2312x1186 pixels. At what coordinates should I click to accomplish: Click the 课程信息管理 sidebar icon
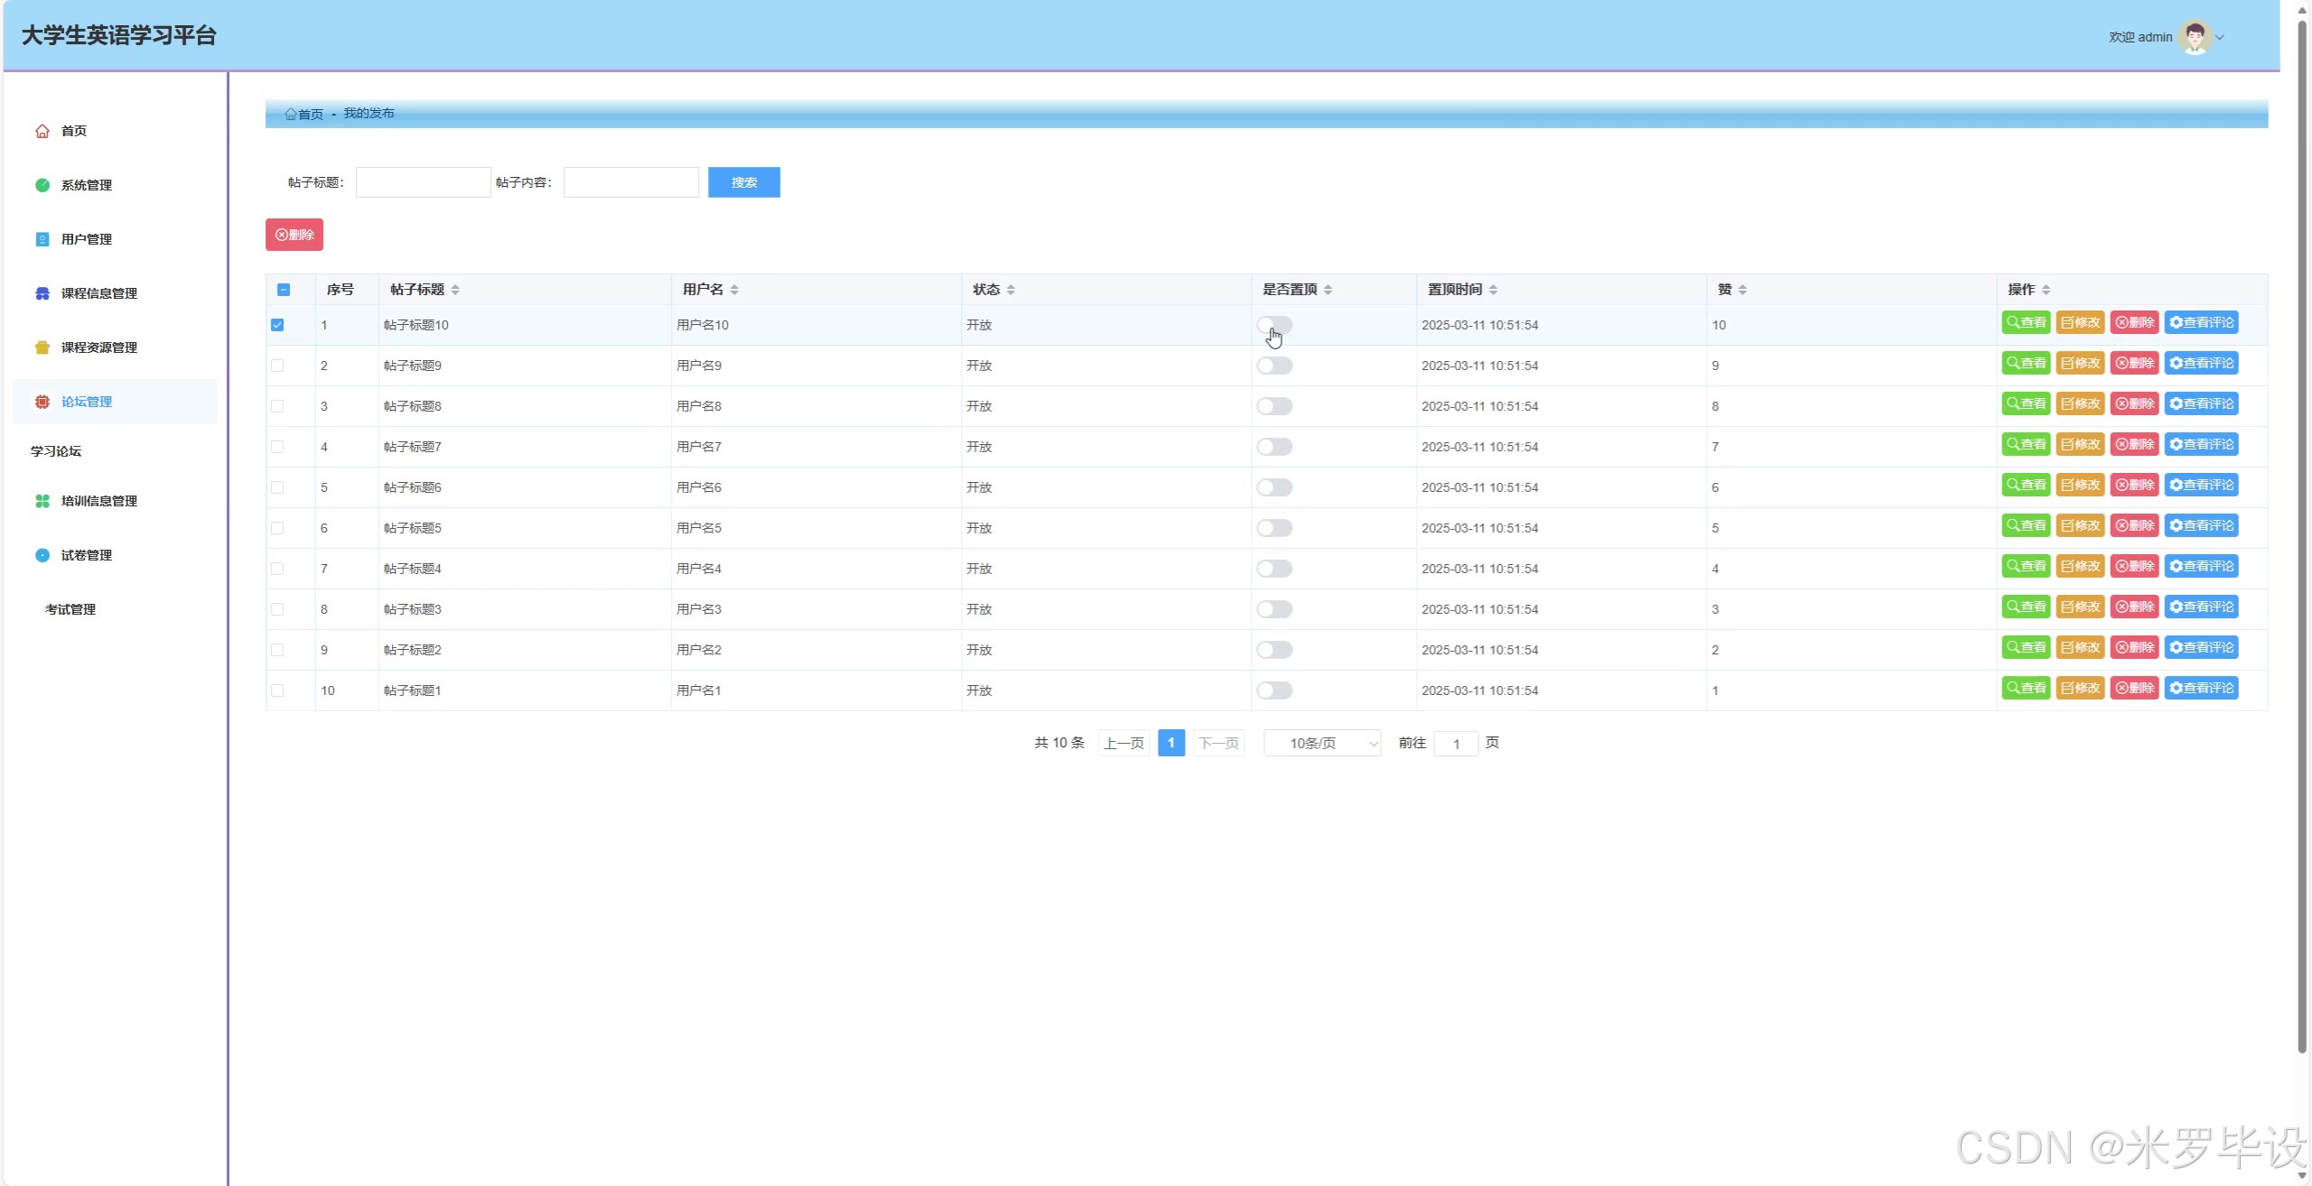click(x=42, y=293)
